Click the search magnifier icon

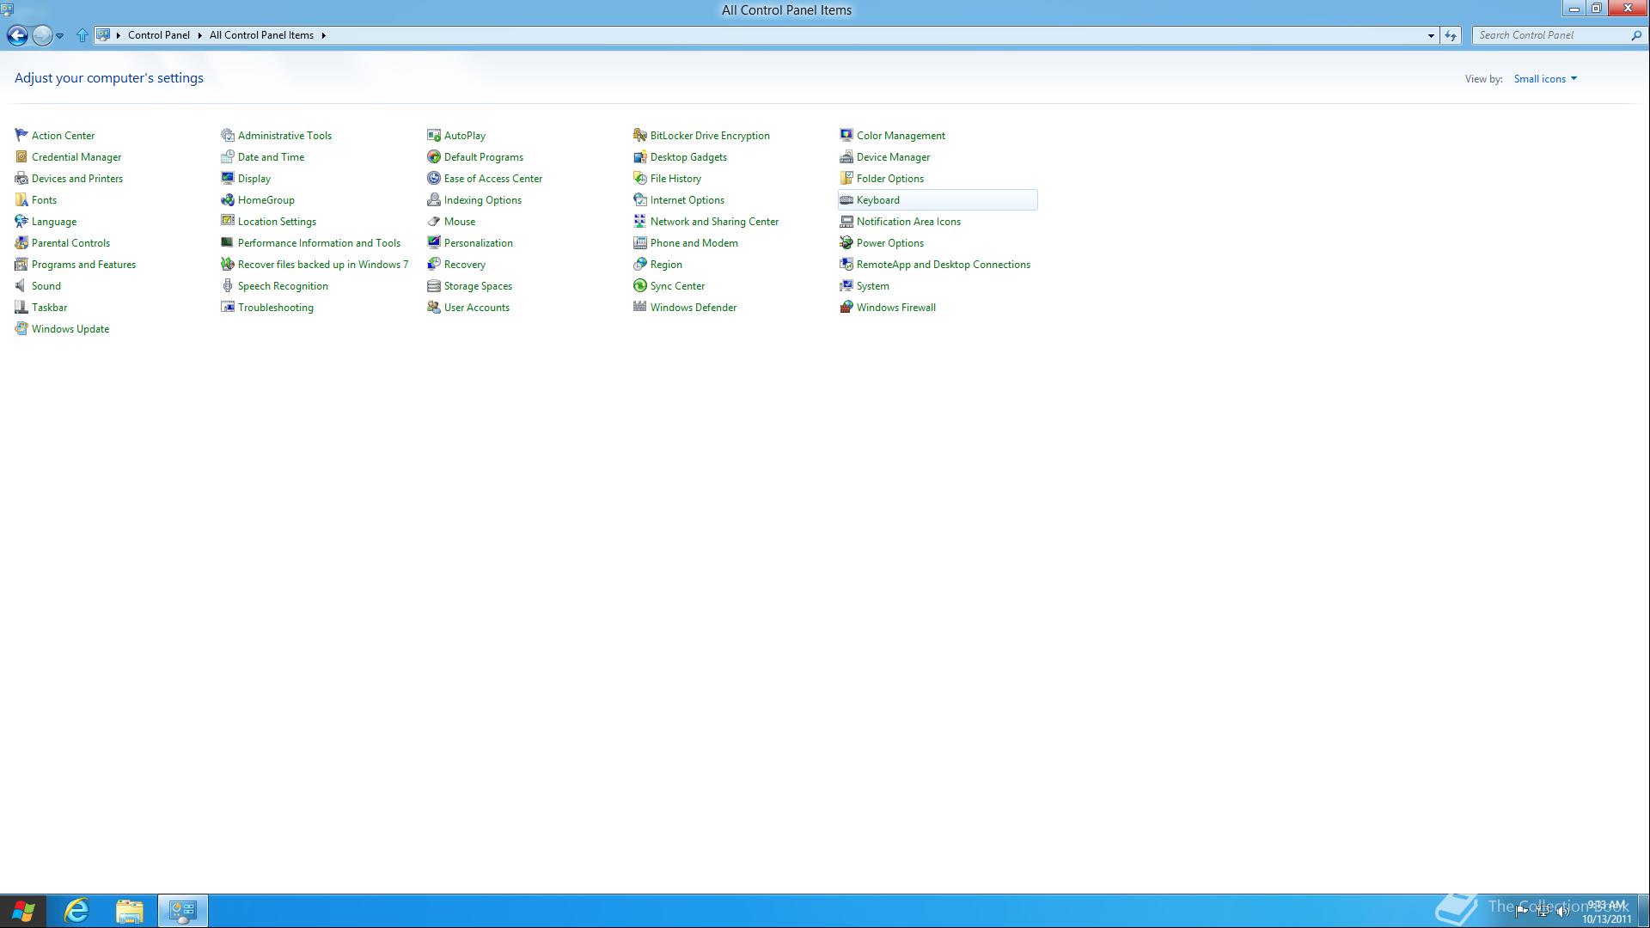[1636, 35]
